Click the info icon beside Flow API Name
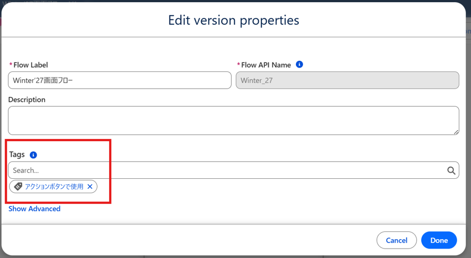Image resolution: width=471 pixels, height=258 pixels. (x=299, y=64)
